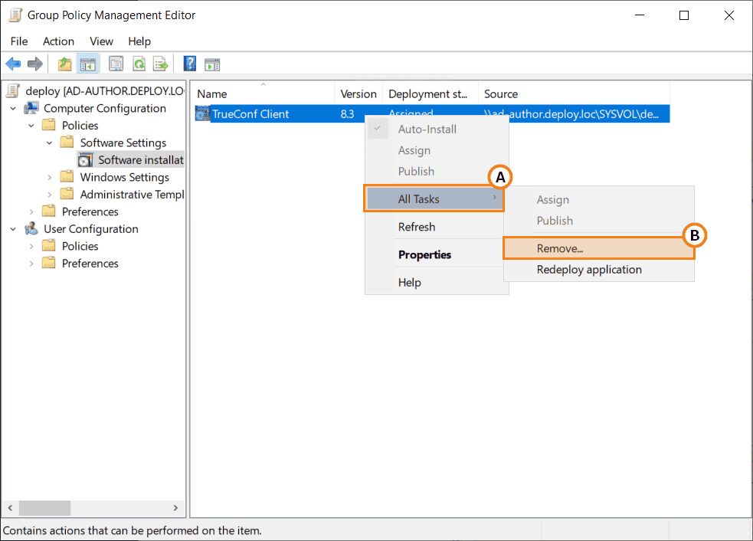Click the deploy policy scroll icon
753x541 pixels.
pyautogui.click(x=14, y=91)
